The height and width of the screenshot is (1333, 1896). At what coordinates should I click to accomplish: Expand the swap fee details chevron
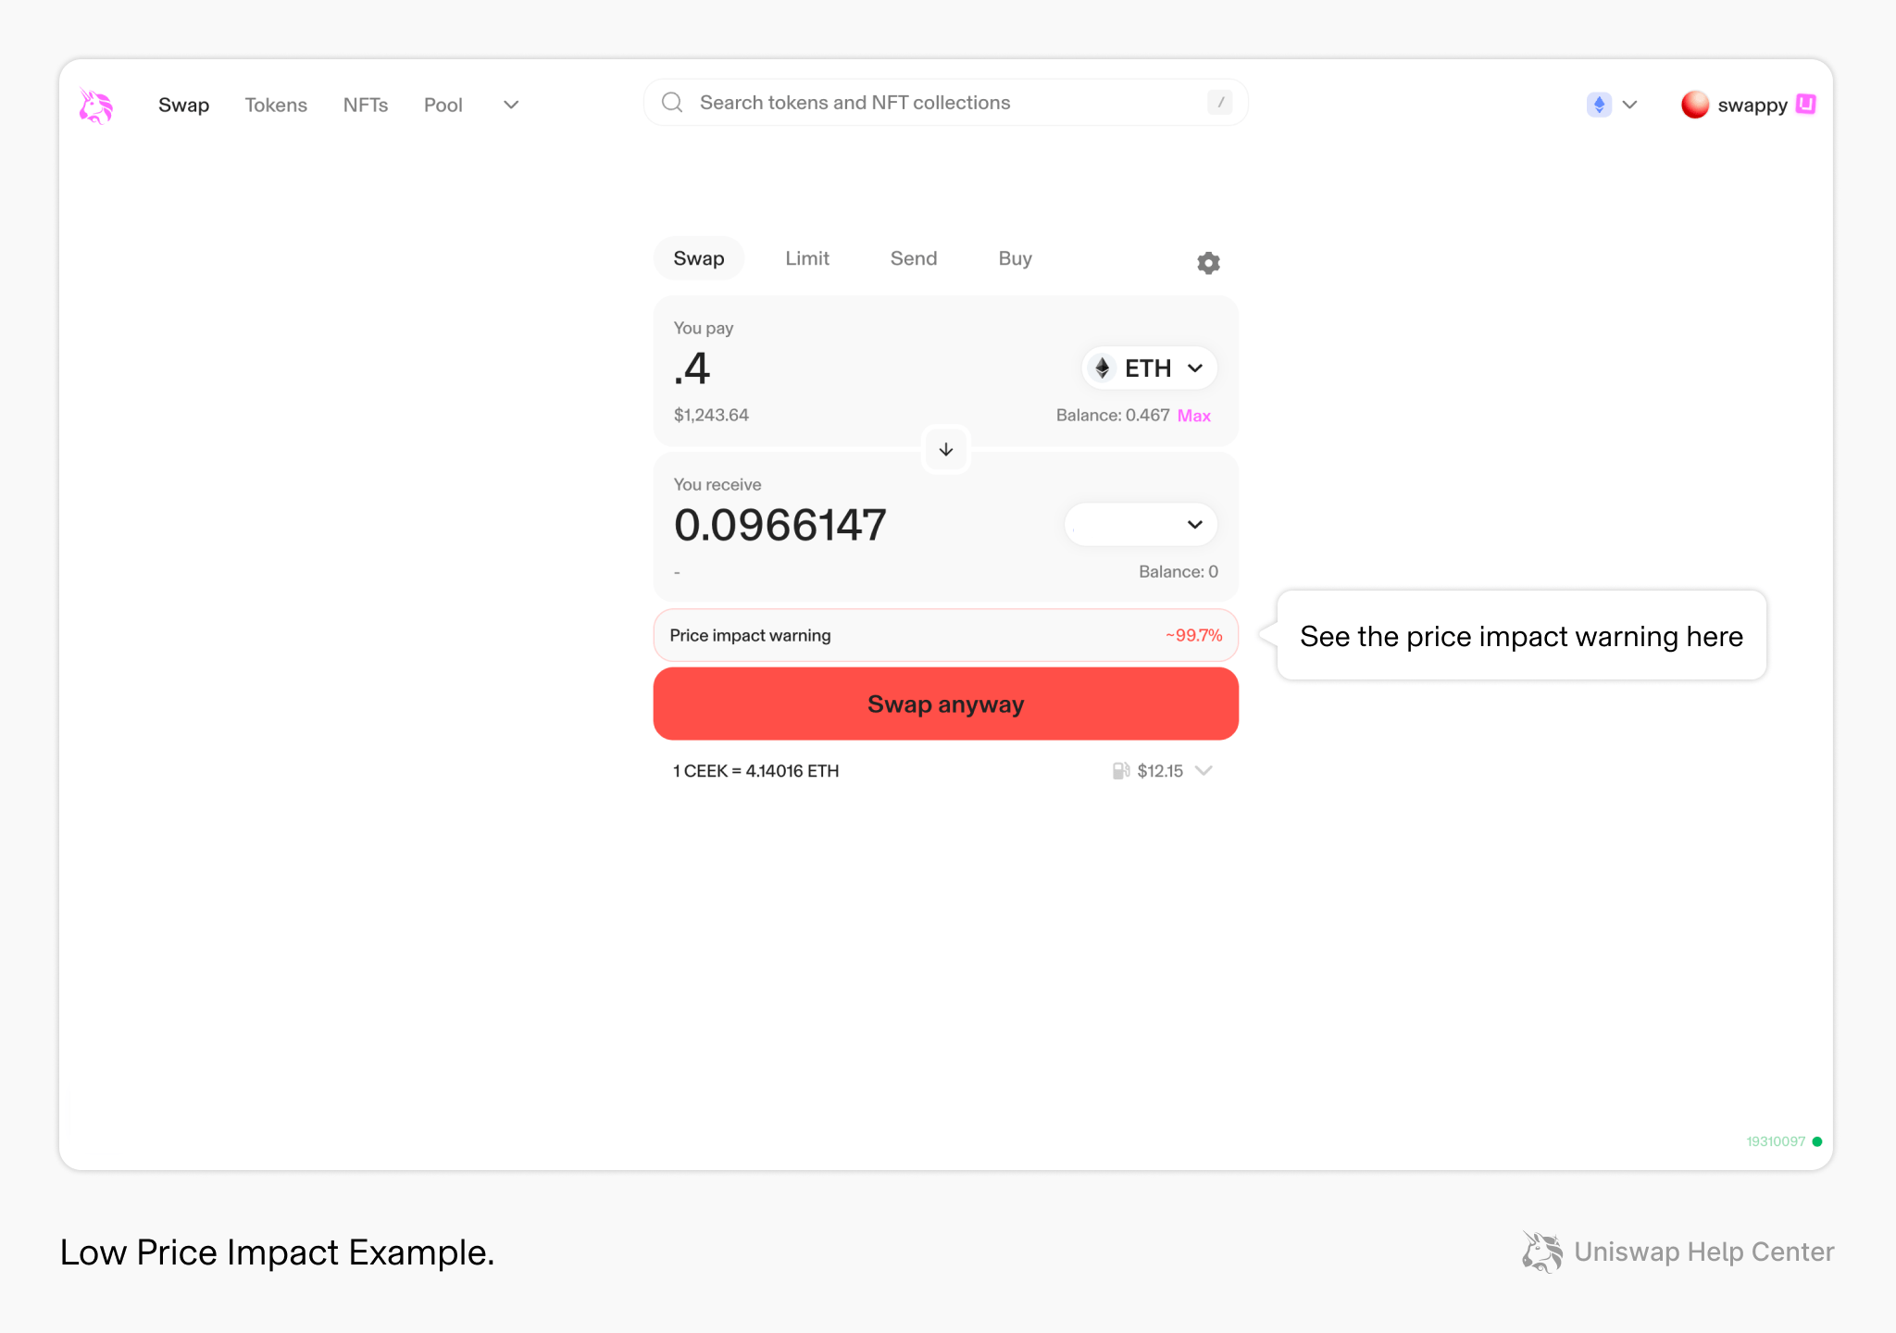(x=1204, y=770)
